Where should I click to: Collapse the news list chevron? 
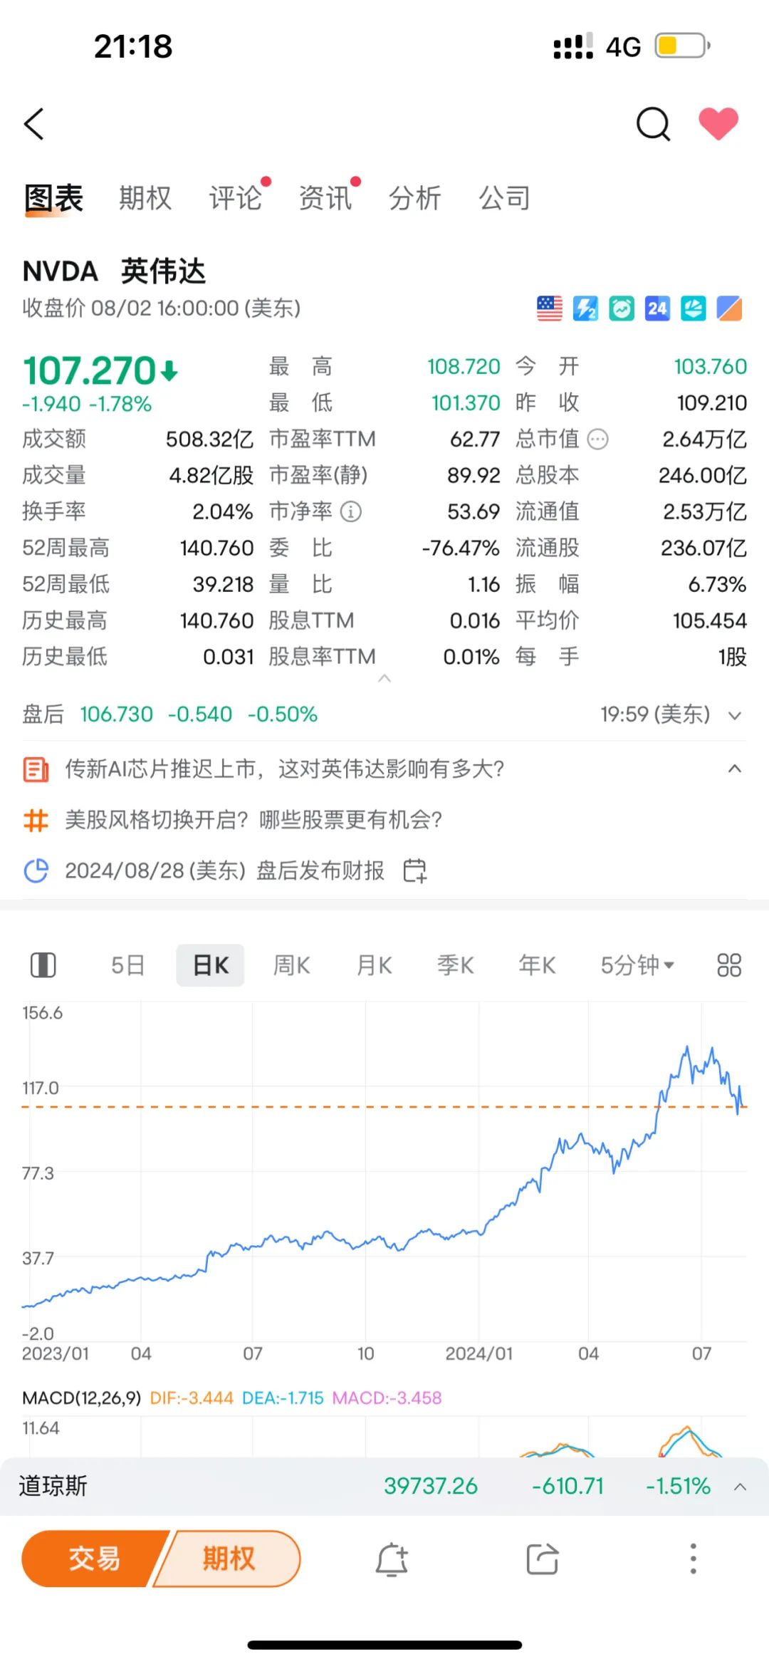(735, 769)
